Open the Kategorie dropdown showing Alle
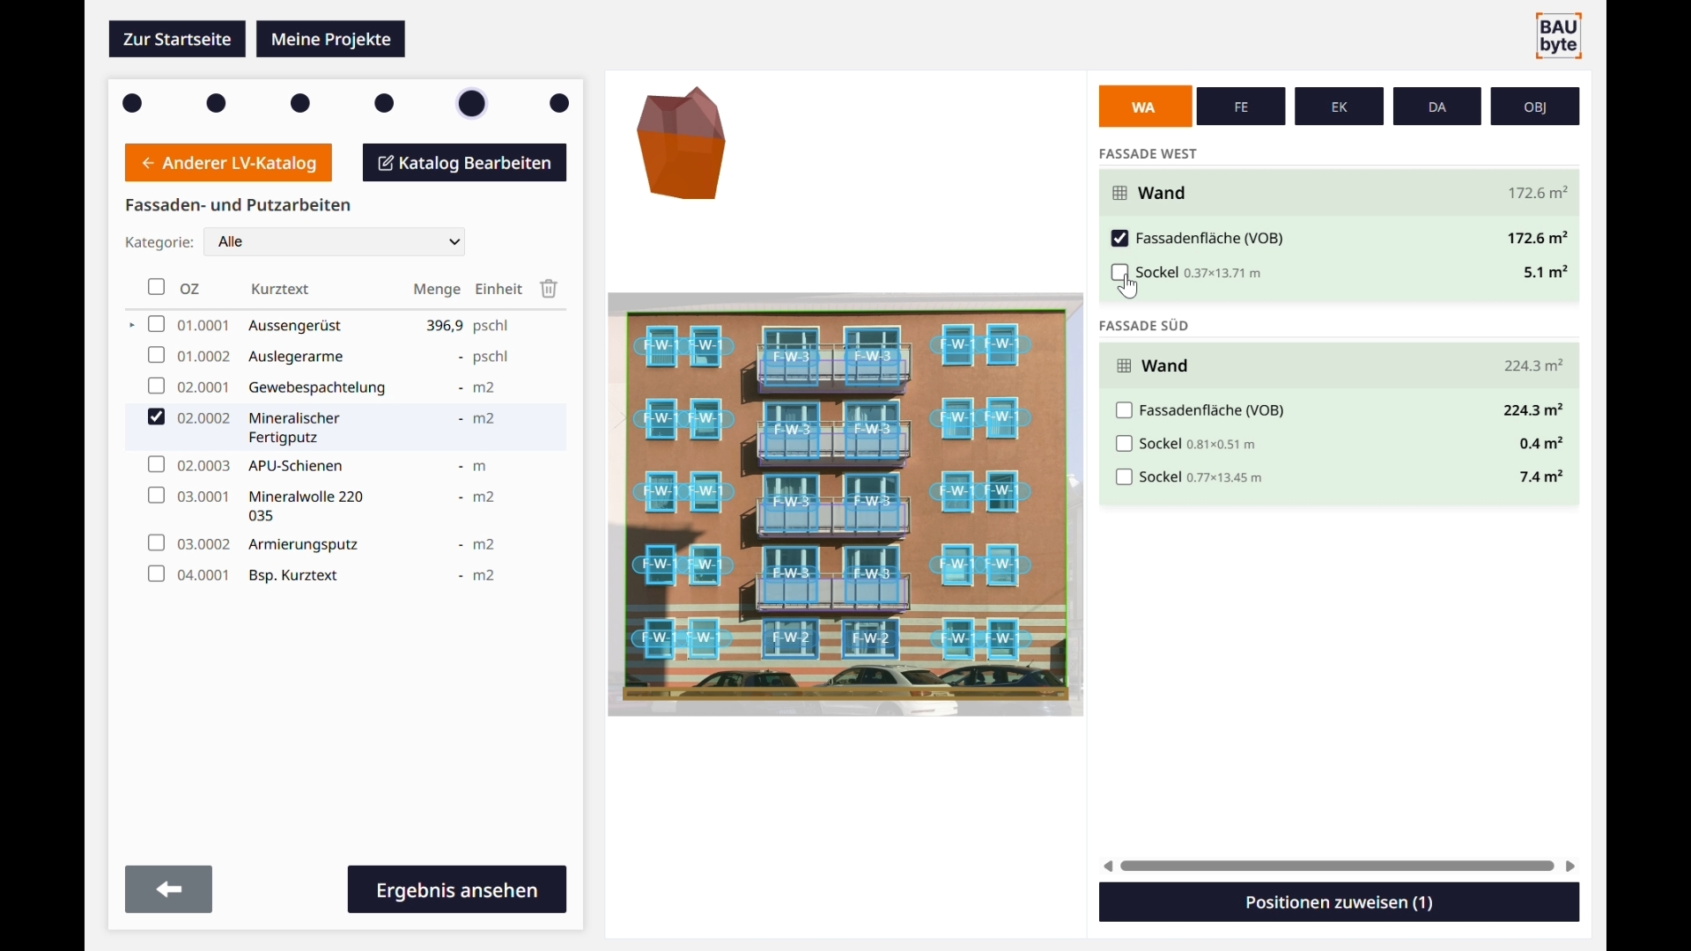1691x951 pixels. (x=335, y=242)
